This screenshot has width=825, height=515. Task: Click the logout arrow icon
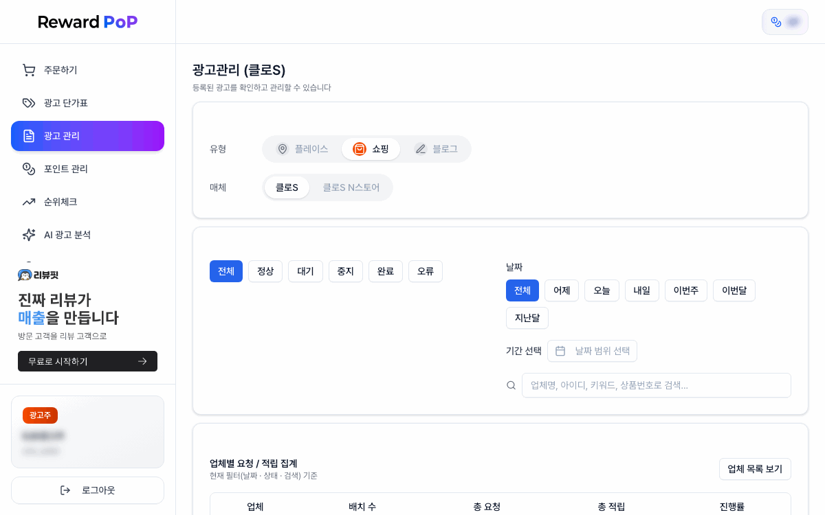click(65, 490)
